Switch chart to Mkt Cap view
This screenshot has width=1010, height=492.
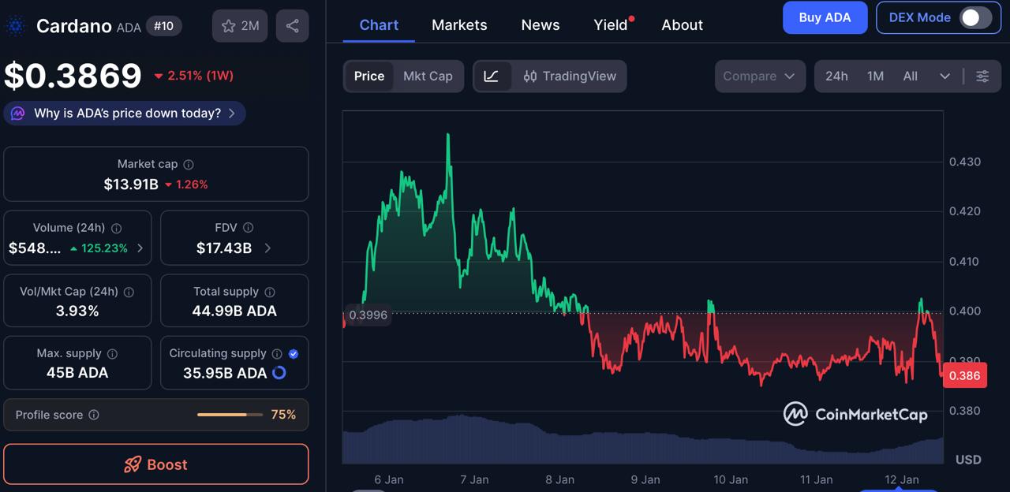[x=428, y=76]
